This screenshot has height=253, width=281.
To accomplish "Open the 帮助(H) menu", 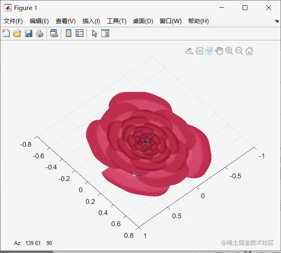I will [x=199, y=21].
